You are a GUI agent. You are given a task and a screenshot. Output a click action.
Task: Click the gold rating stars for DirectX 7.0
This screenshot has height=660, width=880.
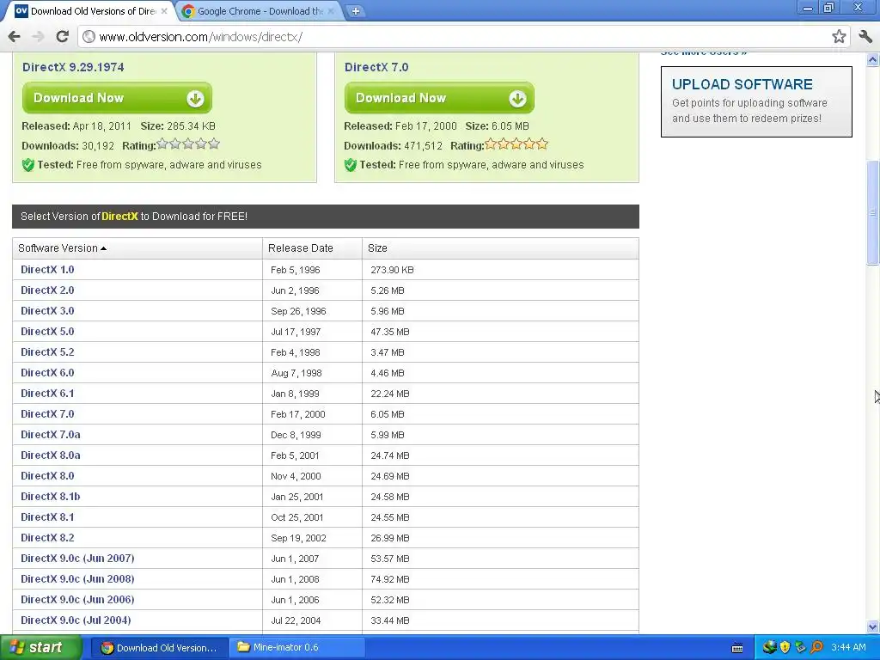[516, 144]
